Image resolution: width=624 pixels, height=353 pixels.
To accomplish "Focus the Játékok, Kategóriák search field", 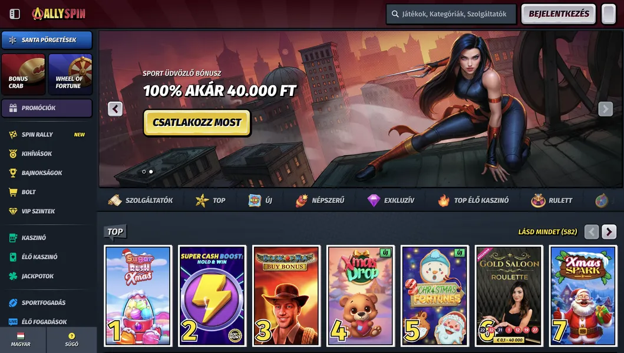I will coord(451,14).
